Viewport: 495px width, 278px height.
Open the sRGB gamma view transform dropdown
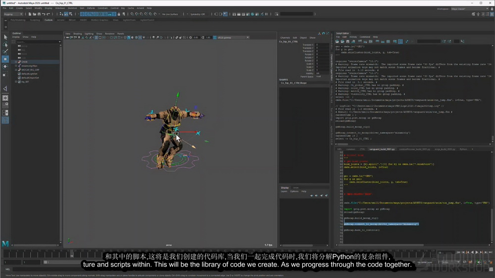pyautogui.click(x=233, y=38)
